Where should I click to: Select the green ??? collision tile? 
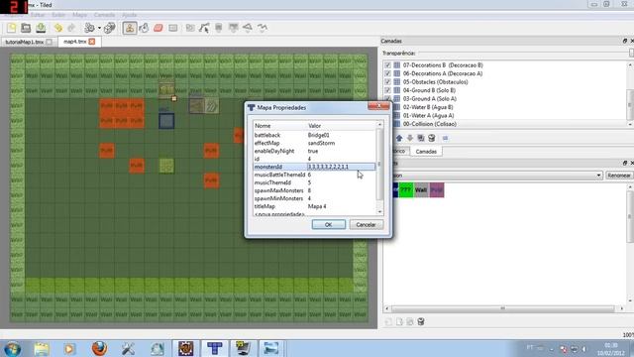[x=406, y=189]
